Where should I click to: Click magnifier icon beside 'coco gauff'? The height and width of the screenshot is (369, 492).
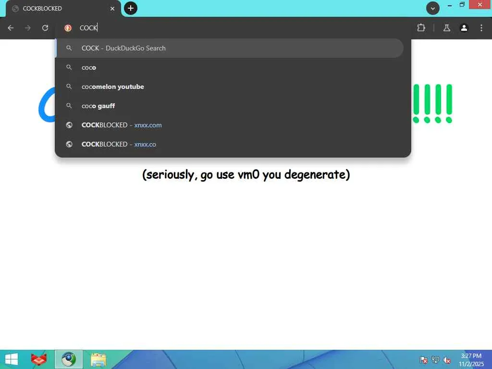(69, 106)
